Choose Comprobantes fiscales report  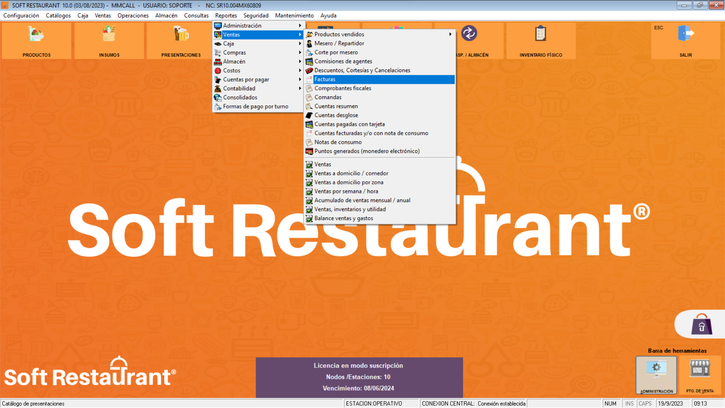tap(380, 88)
